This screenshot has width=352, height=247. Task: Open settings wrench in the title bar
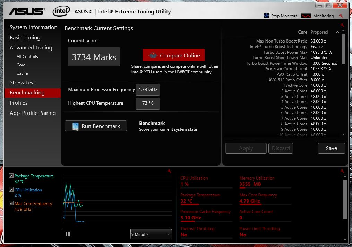tap(341, 16)
